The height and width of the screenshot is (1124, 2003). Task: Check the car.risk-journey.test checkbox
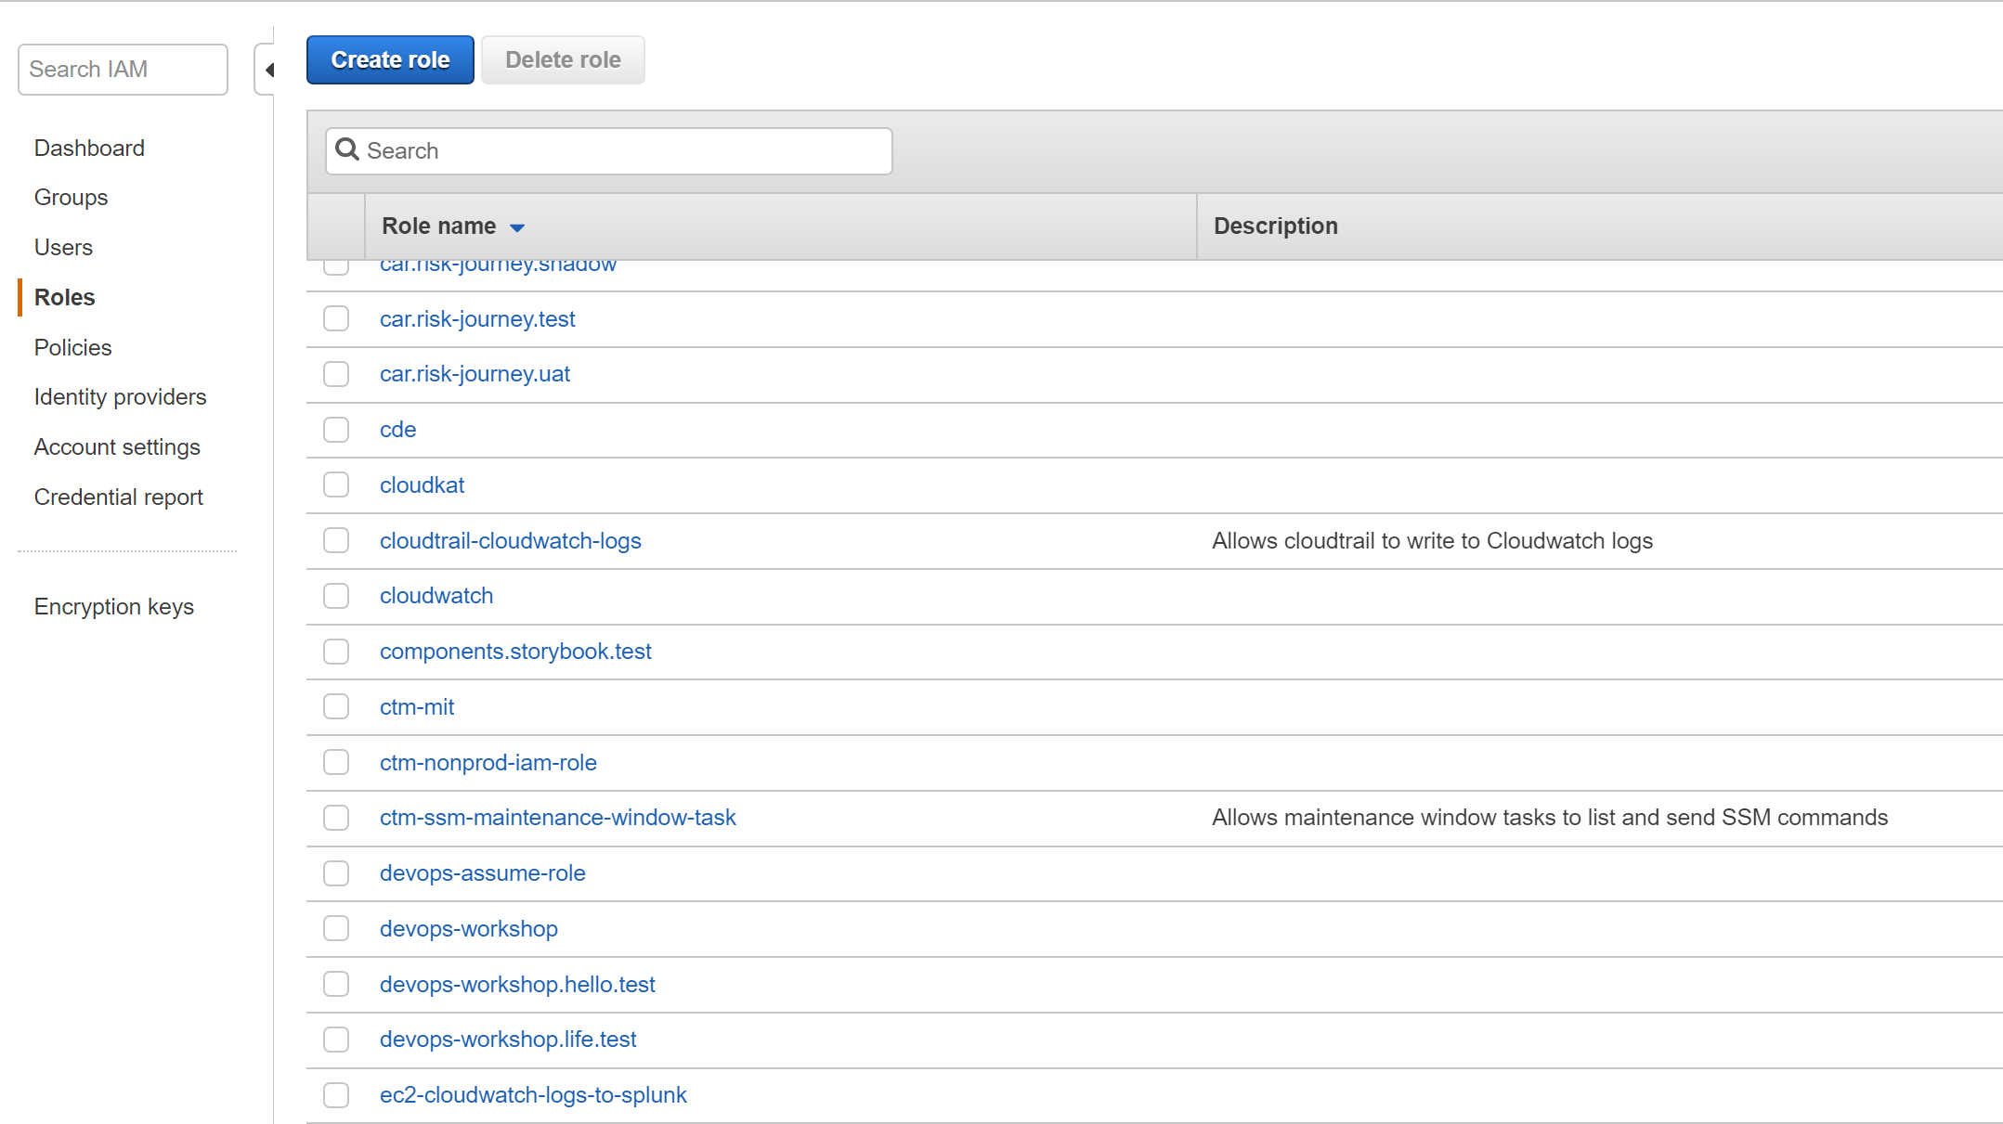[x=336, y=318]
